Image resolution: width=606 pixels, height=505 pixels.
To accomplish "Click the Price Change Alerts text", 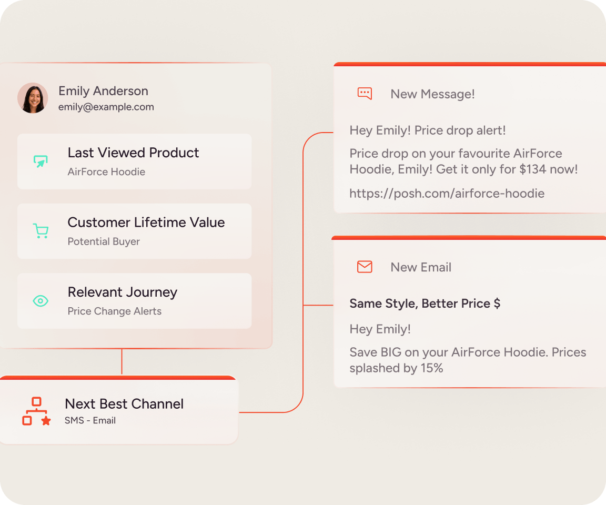I will pyautogui.click(x=114, y=311).
